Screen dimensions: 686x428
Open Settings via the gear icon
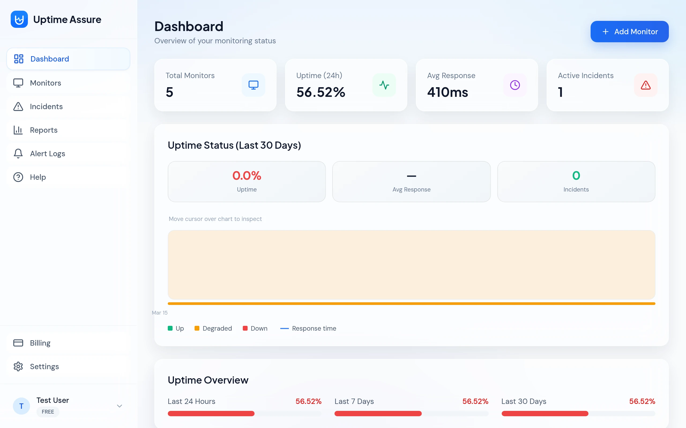(x=18, y=366)
